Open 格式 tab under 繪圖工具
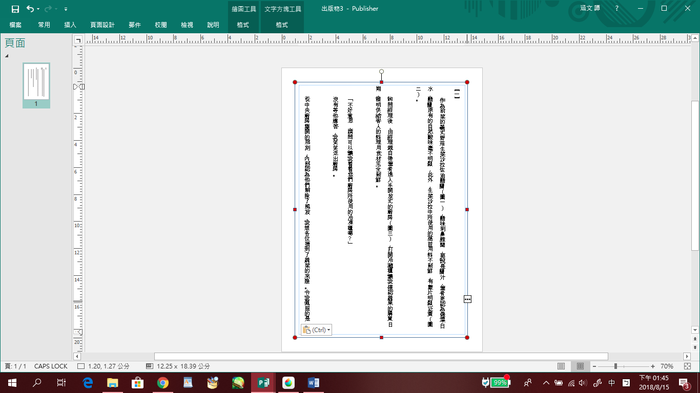Screen dimensions: 700x393 click(243, 25)
